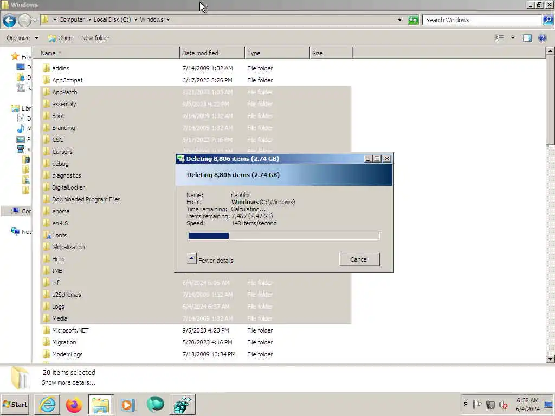This screenshot has height=416, width=555.
Task: Click the taskbar clock showing 6:38 AM
Action: point(527,404)
